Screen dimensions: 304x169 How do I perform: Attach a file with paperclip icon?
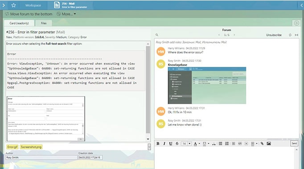tap(262, 144)
